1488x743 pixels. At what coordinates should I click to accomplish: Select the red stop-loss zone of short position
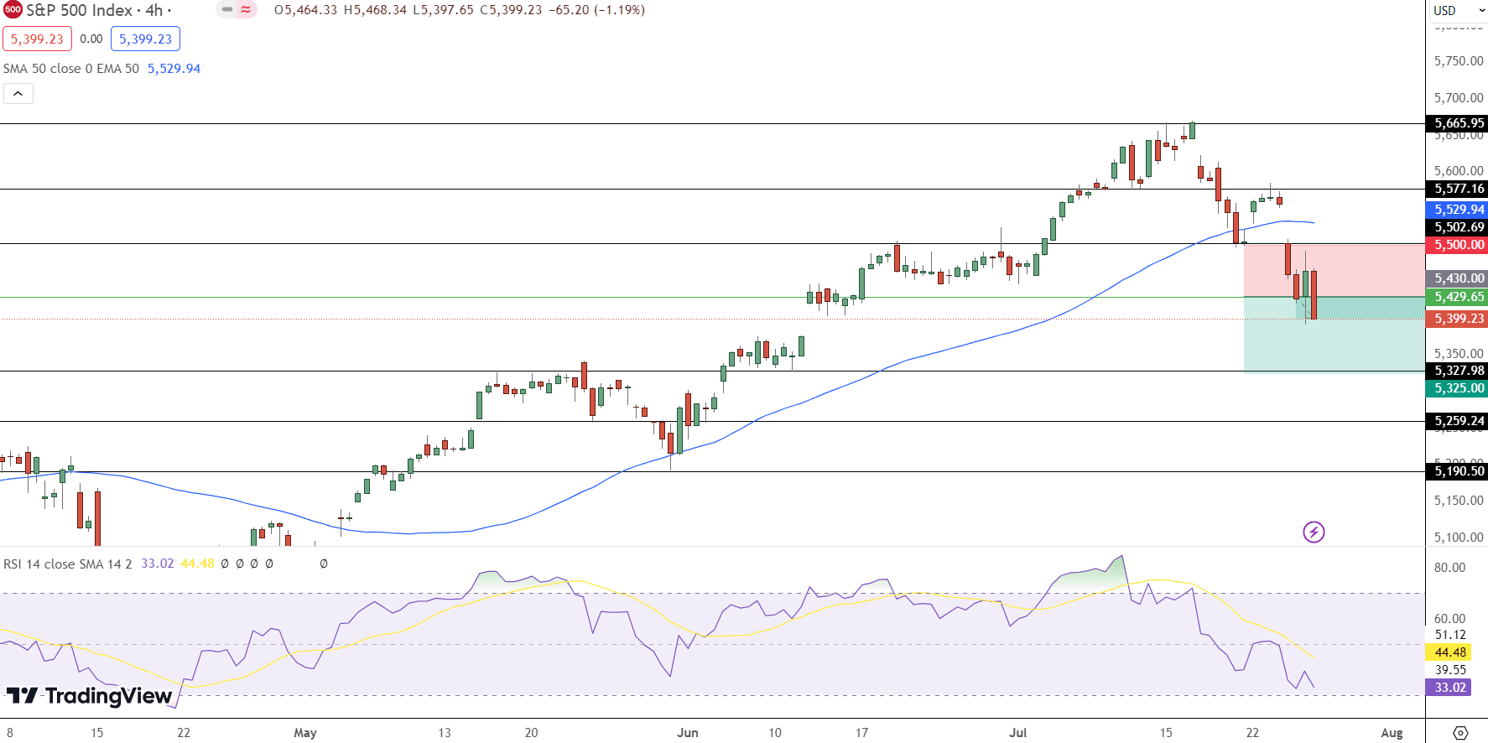point(1335,270)
